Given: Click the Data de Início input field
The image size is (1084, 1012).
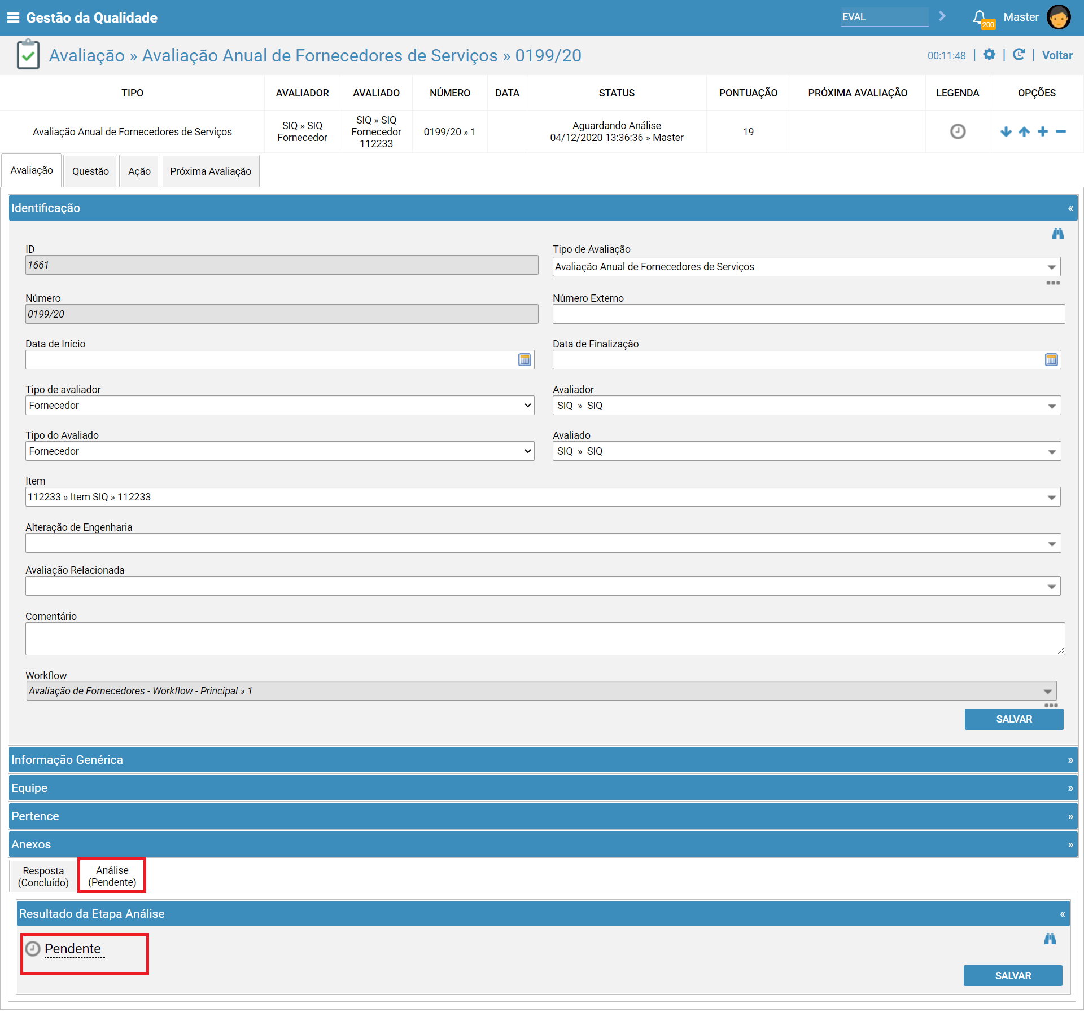Looking at the screenshot, I should click(271, 360).
